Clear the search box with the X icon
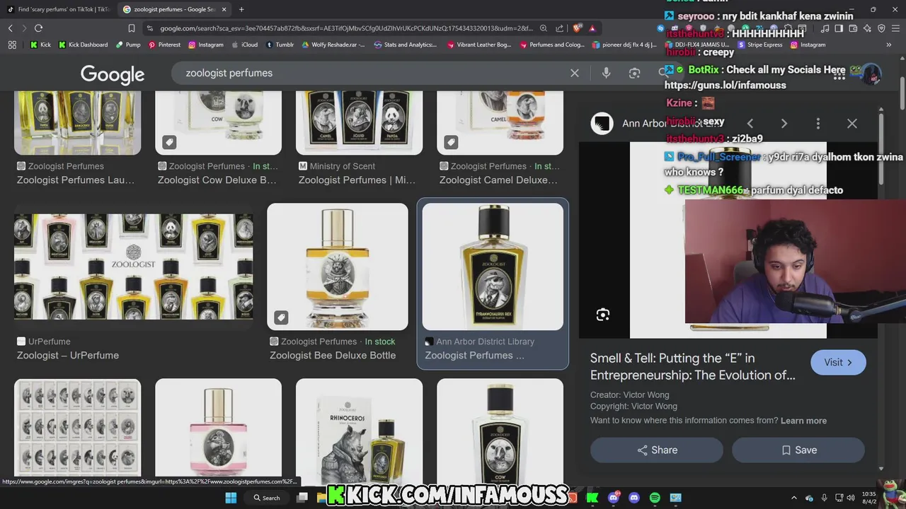The height and width of the screenshot is (509, 906). [x=575, y=73]
